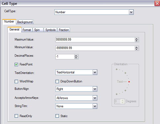Increase DecimalPlaces with up spinner arrow

[x=76, y=56]
